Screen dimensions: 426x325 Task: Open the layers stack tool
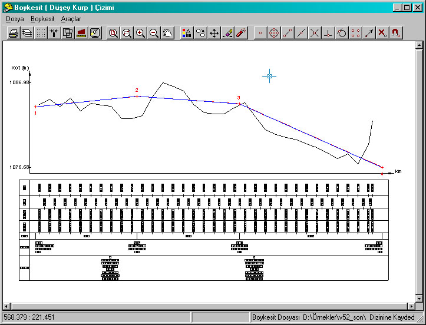27,33
